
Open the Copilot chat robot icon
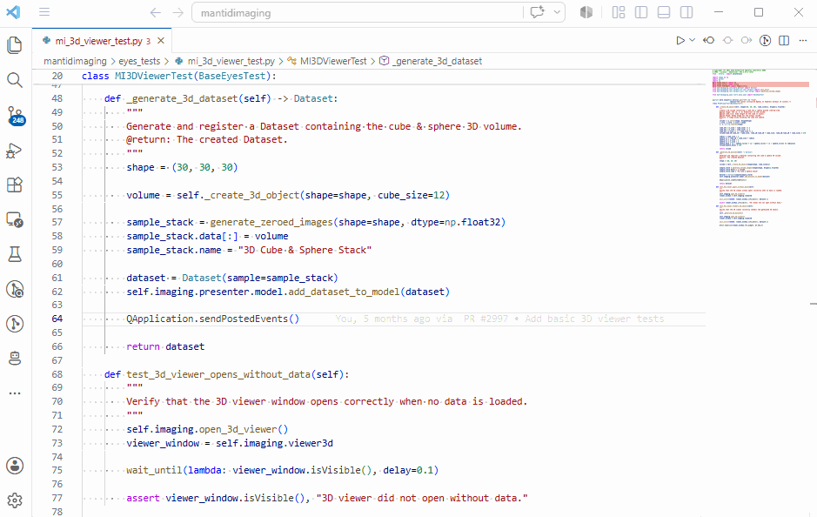pos(15,358)
